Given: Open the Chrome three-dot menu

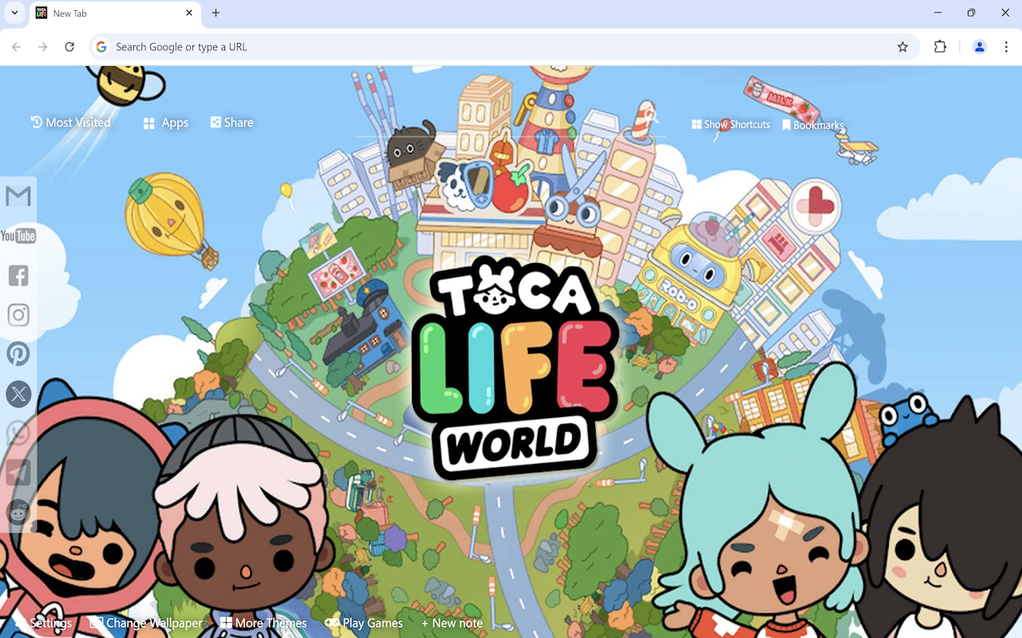Looking at the screenshot, I should click(1005, 47).
